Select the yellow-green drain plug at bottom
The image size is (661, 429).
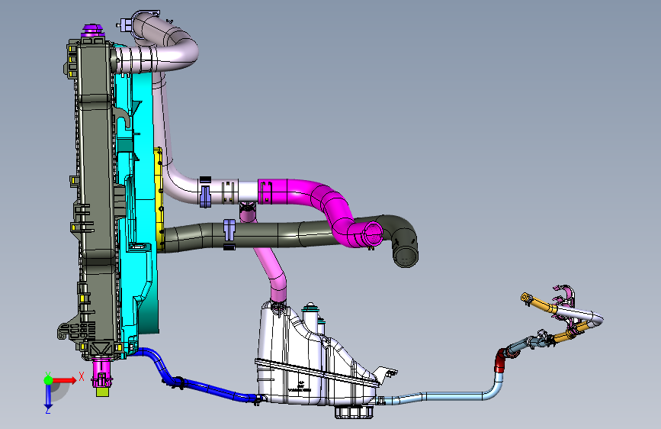point(102,392)
